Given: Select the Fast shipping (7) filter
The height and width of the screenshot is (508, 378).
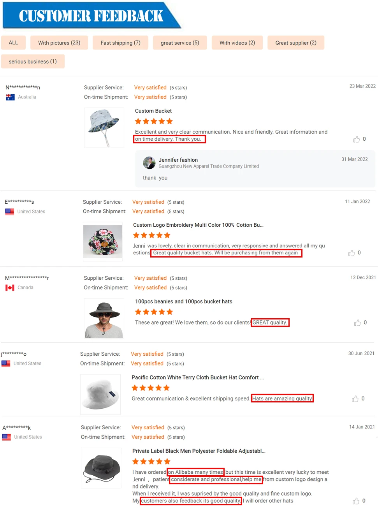Looking at the screenshot, I should [120, 42].
